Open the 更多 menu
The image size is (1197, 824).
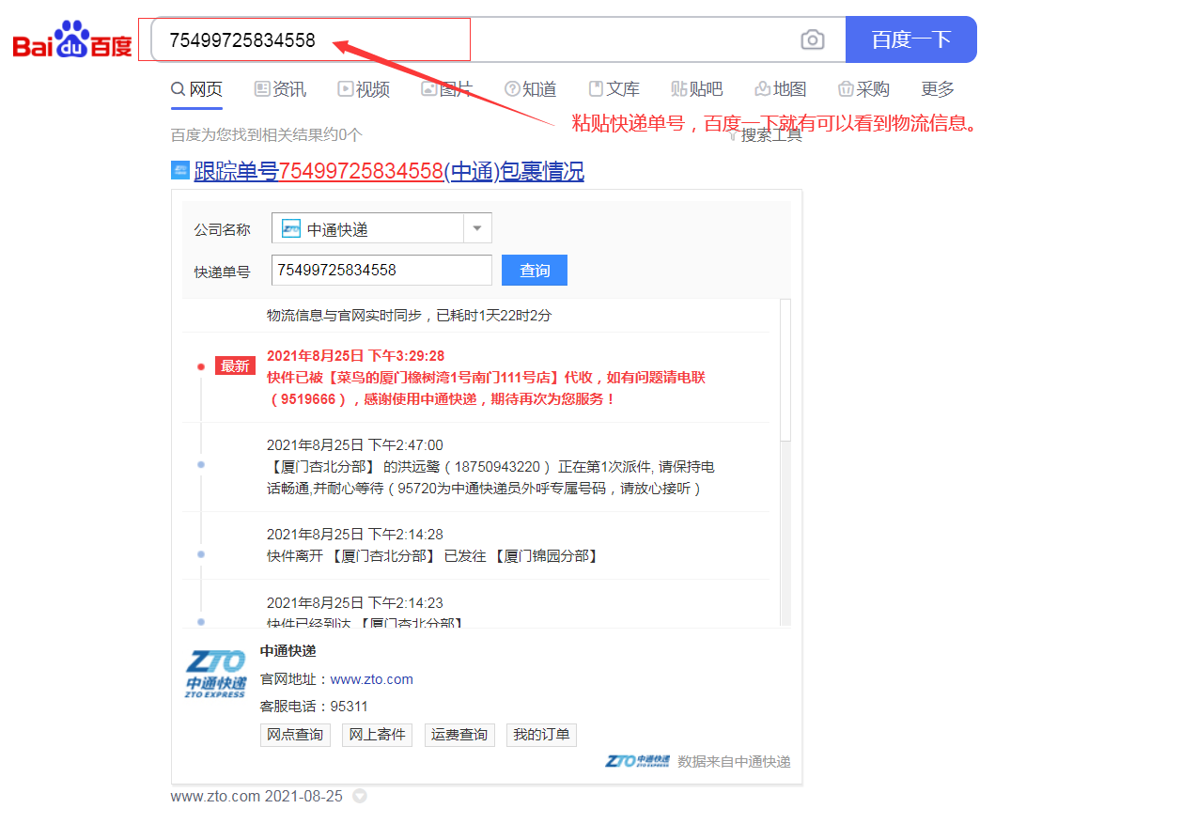click(938, 89)
